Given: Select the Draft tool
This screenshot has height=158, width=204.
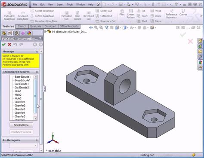Looking at the screenshot, I should pyautogui.click(x=142, y=16).
